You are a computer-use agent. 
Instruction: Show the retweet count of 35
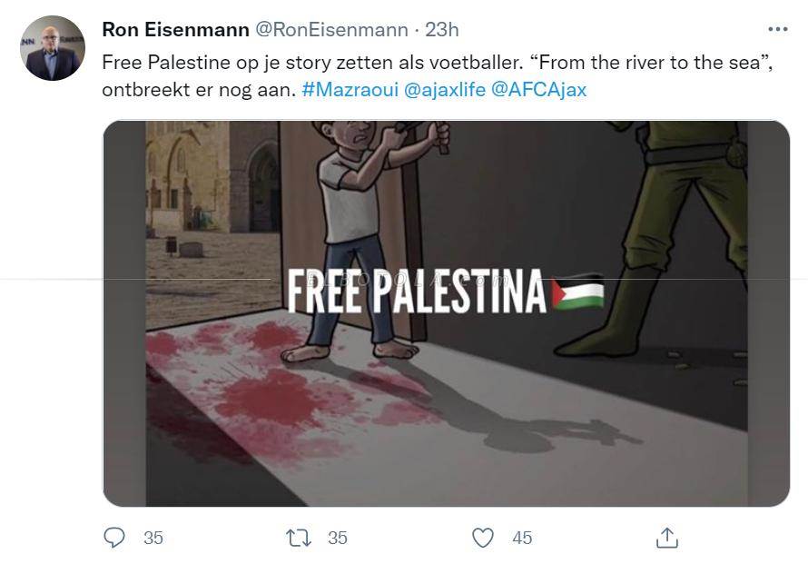click(x=338, y=538)
